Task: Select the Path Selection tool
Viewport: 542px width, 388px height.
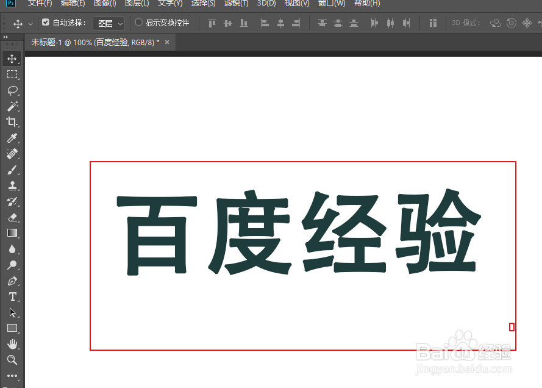Action: 12,312
